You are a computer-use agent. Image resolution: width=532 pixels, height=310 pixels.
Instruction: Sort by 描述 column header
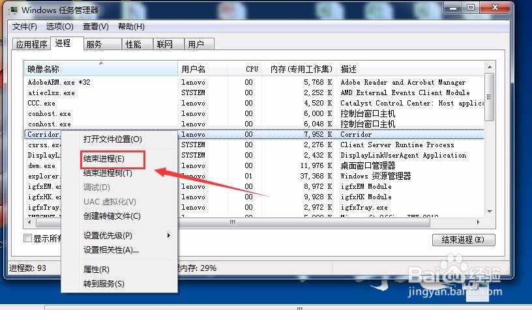click(x=411, y=69)
